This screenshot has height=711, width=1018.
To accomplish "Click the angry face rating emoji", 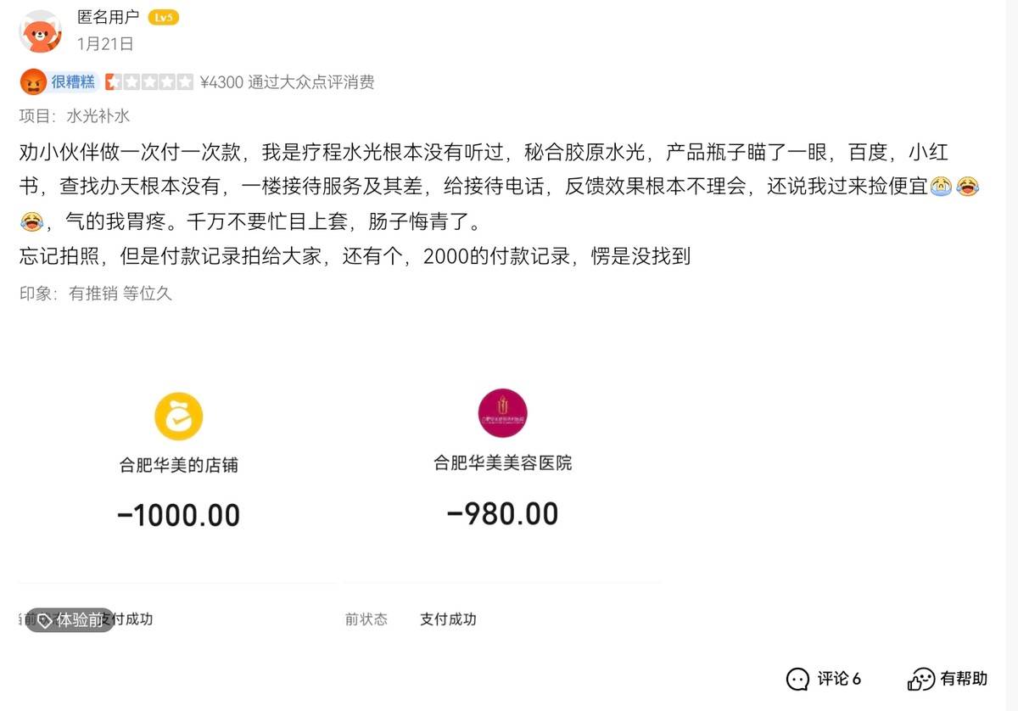I will [33, 82].
